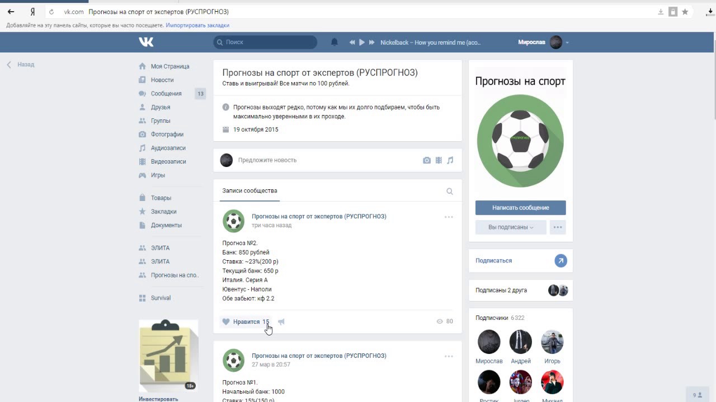
Task: Open the post timestamp 27 мар в 20:57
Action: (x=271, y=365)
